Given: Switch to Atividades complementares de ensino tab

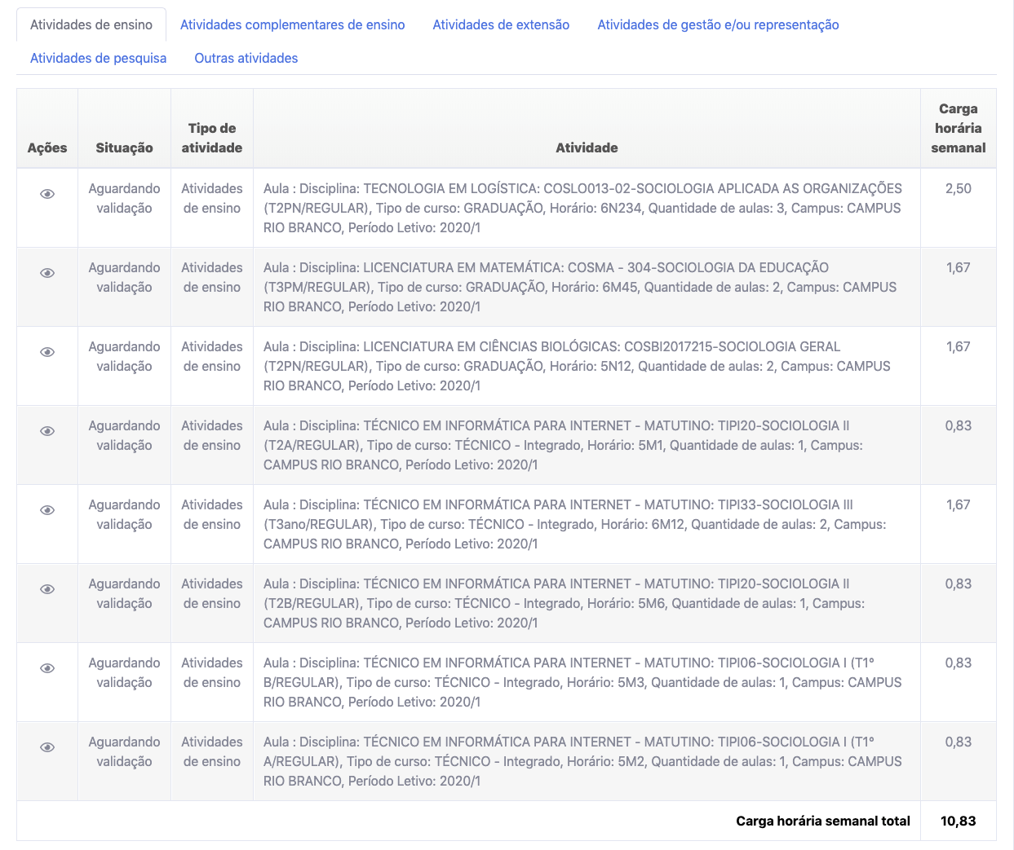Looking at the screenshot, I should (x=292, y=24).
